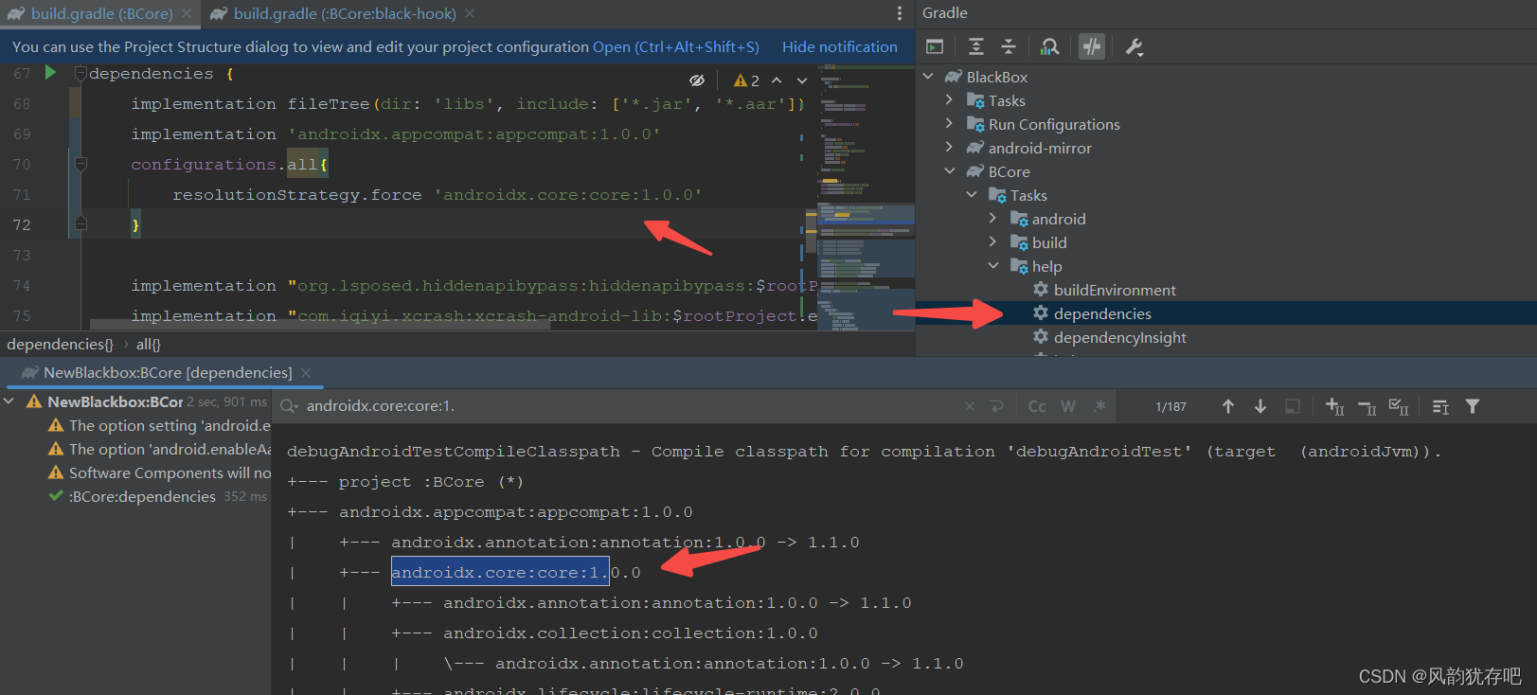Click the new-line icon in search field
This screenshot has width=1537, height=695.
coord(996,406)
